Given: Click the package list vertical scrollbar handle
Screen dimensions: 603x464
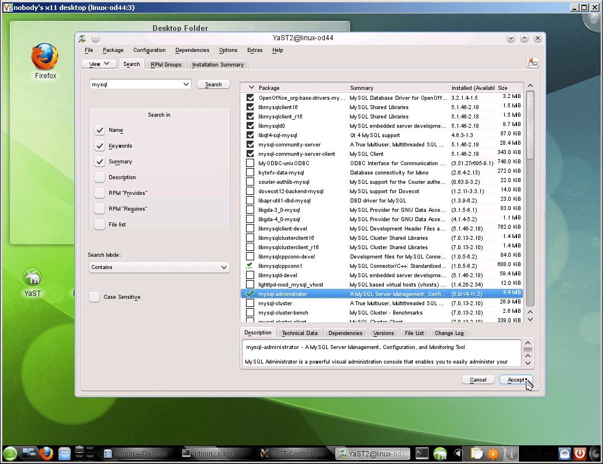Looking at the screenshot, I should click(530, 125).
